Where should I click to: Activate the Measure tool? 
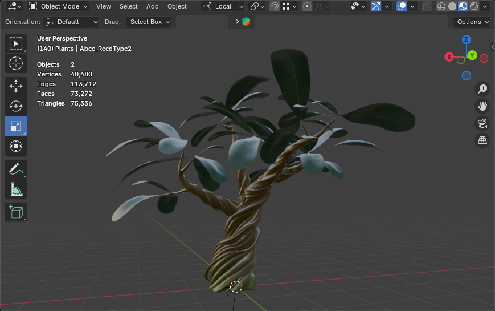click(x=16, y=189)
